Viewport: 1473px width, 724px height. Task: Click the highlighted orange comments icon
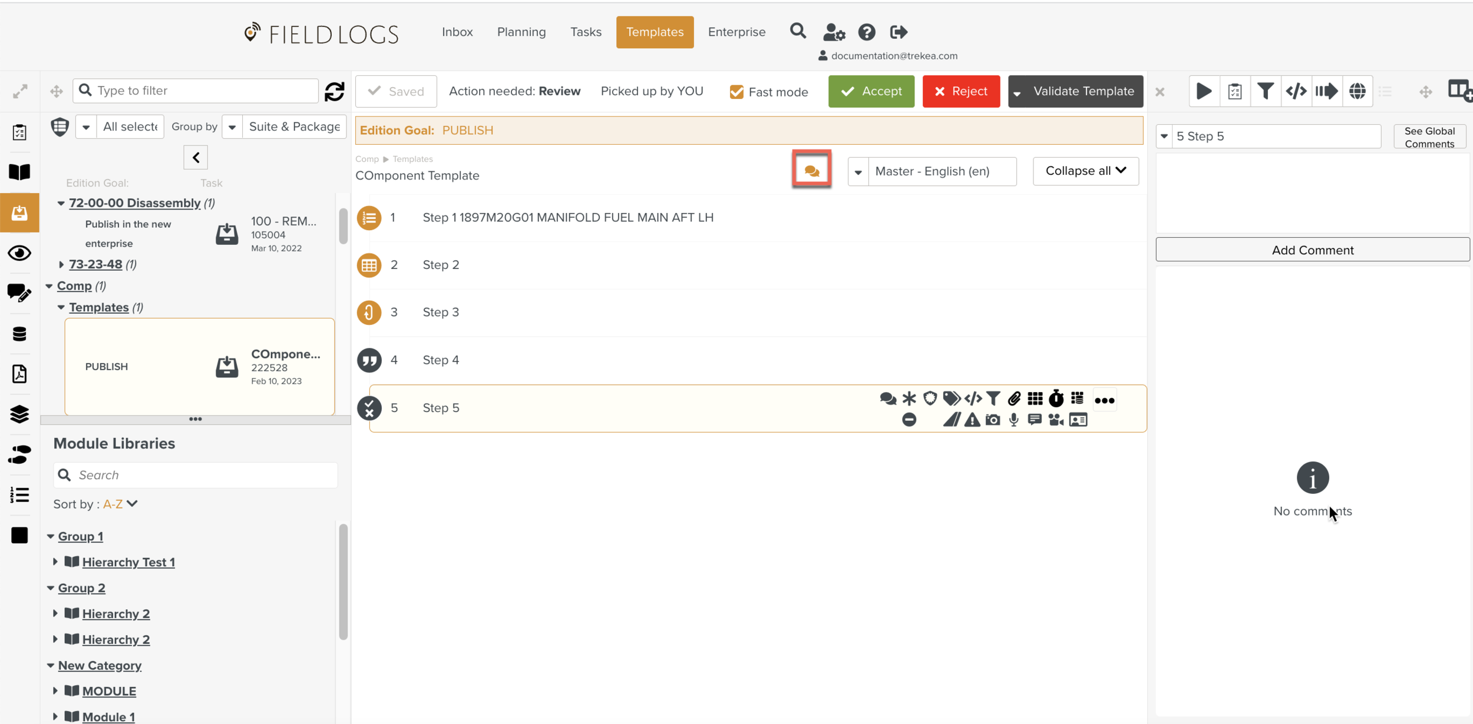pyautogui.click(x=811, y=170)
